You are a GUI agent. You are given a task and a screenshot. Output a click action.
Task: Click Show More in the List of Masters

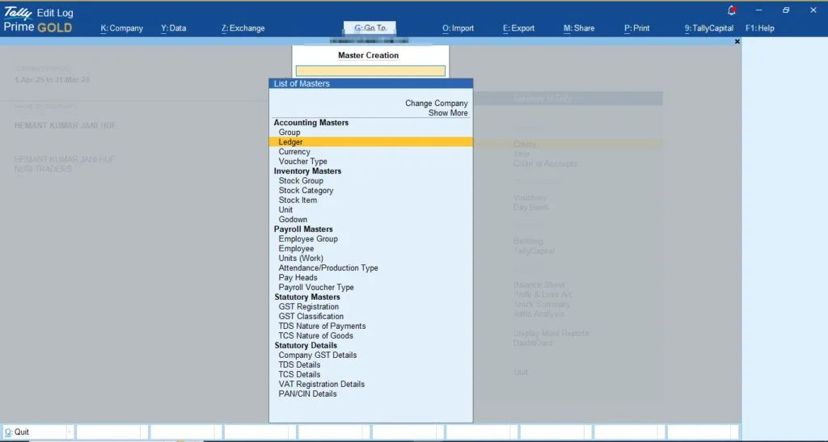pyautogui.click(x=448, y=113)
